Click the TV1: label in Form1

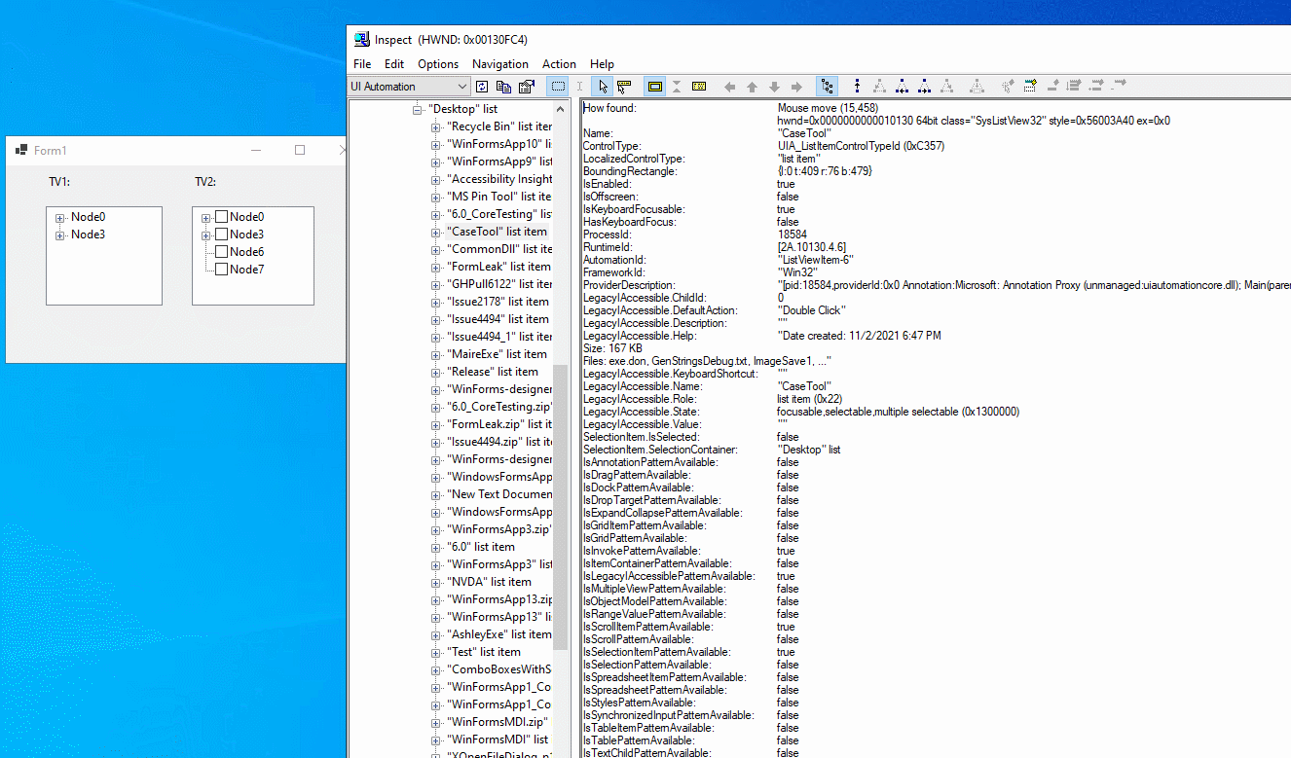pos(60,182)
